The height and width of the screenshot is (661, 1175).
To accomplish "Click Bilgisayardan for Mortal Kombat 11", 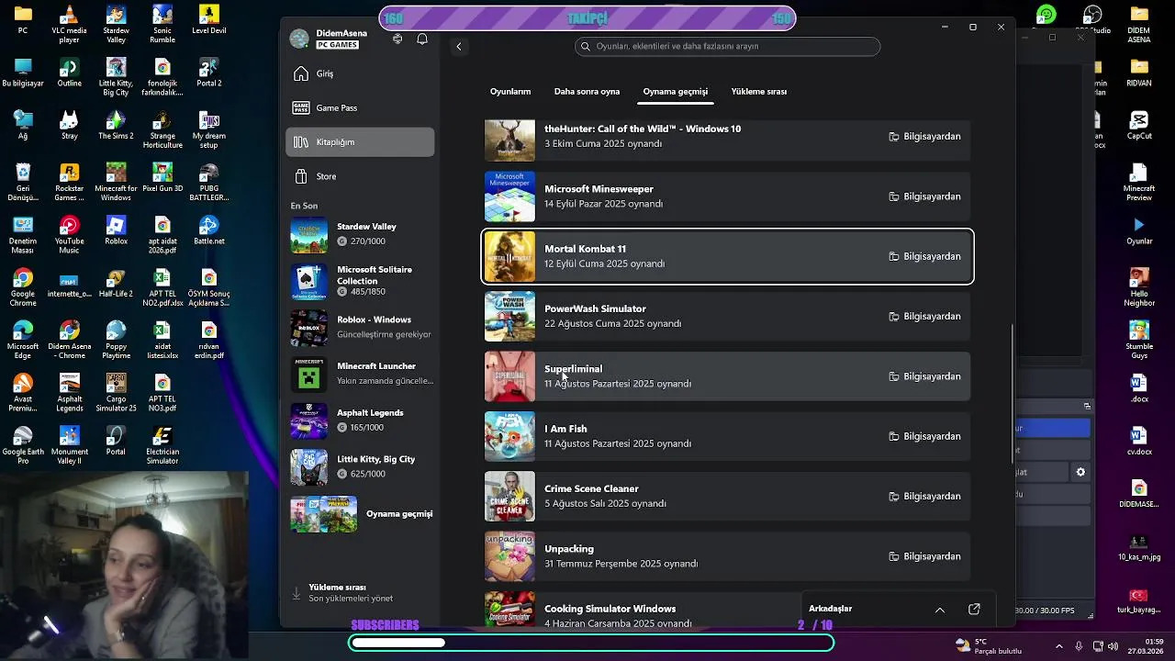I will point(924,256).
